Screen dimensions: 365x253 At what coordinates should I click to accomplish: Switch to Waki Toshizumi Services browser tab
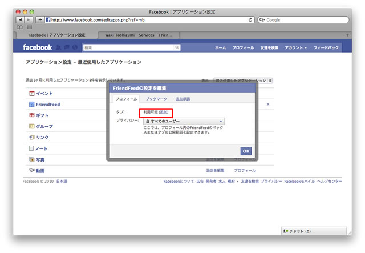point(139,35)
